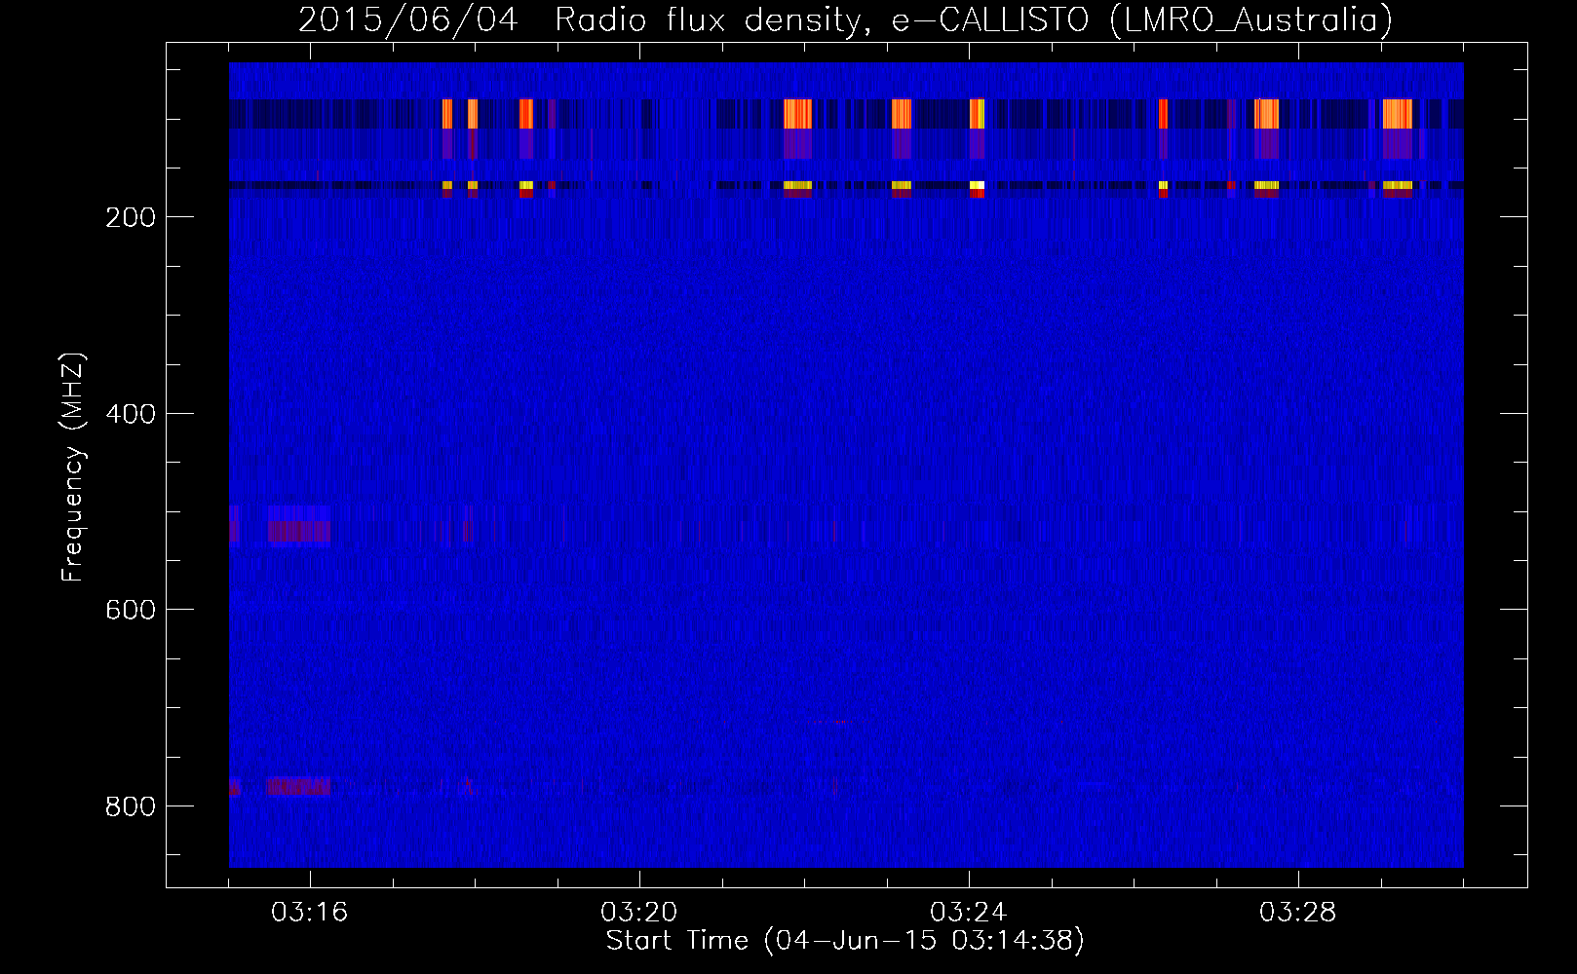1577x974 pixels.
Task: Click the 03:28 time tick label
Action: [1298, 913]
